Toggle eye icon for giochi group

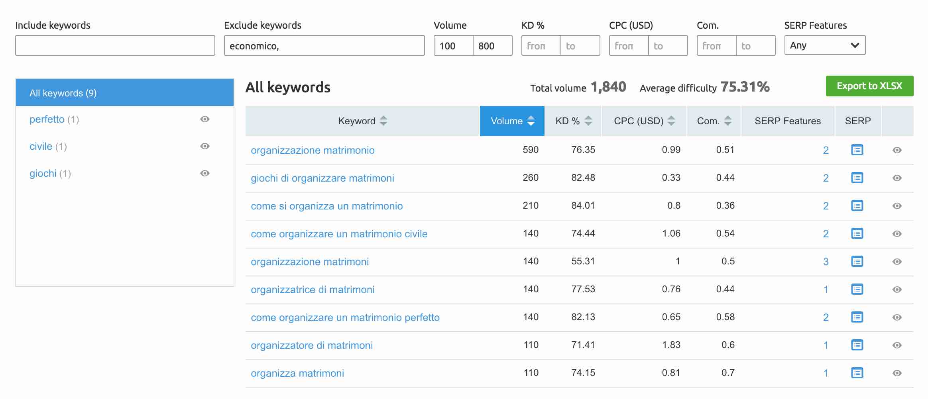point(205,173)
